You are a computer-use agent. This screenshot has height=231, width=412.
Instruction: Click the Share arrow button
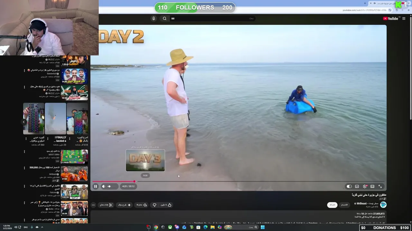tap(142, 205)
